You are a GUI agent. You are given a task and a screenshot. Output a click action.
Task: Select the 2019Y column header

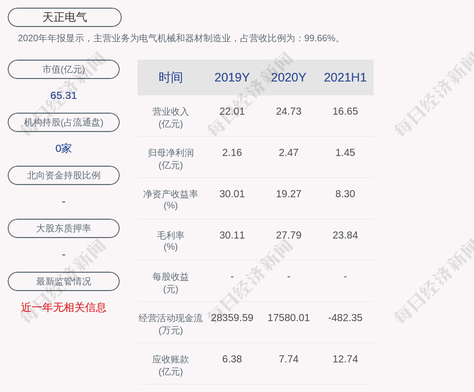[232, 77]
